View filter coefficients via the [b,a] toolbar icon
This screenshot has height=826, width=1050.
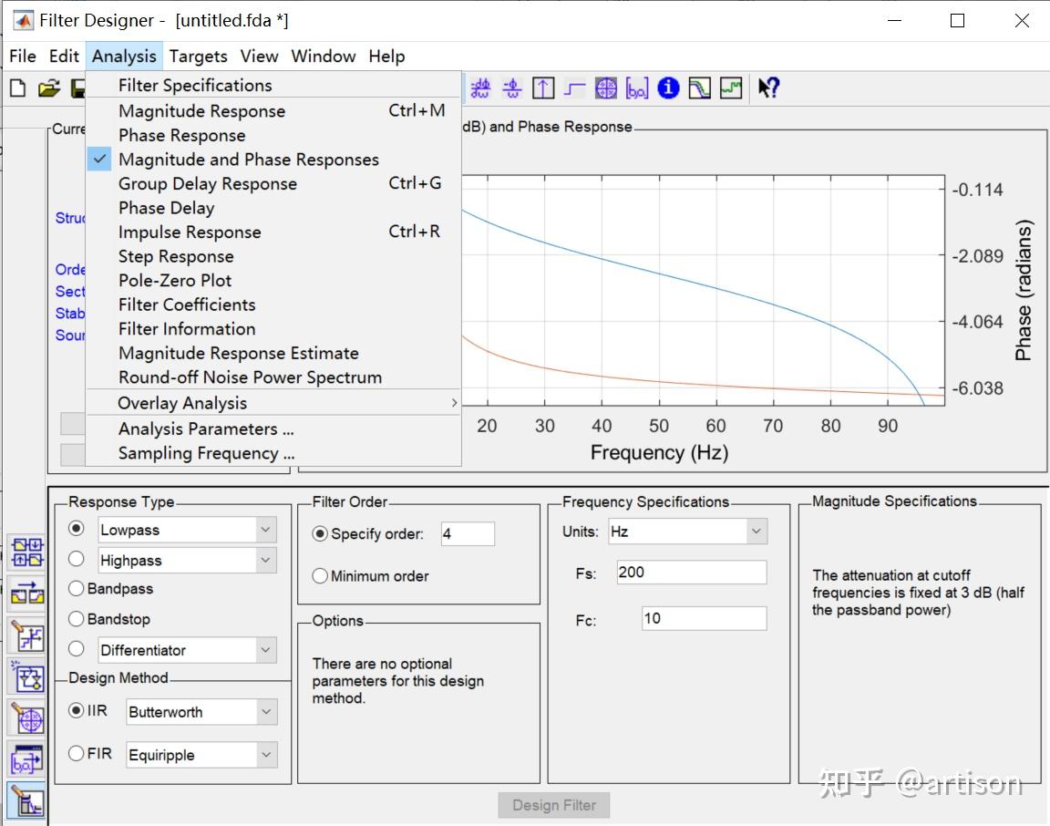pyautogui.click(x=637, y=88)
